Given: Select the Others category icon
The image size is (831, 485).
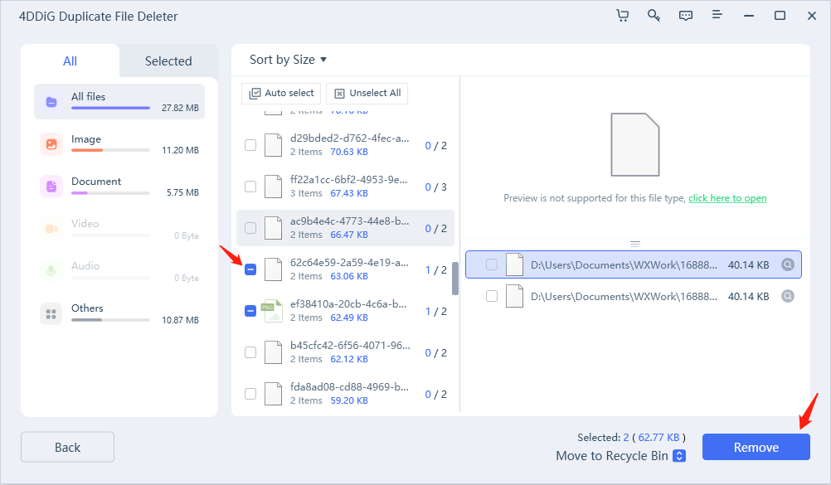Looking at the screenshot, I should (x=51, y=313).
